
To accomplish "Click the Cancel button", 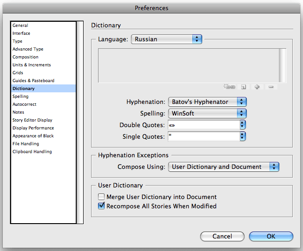I will (222, 237).
